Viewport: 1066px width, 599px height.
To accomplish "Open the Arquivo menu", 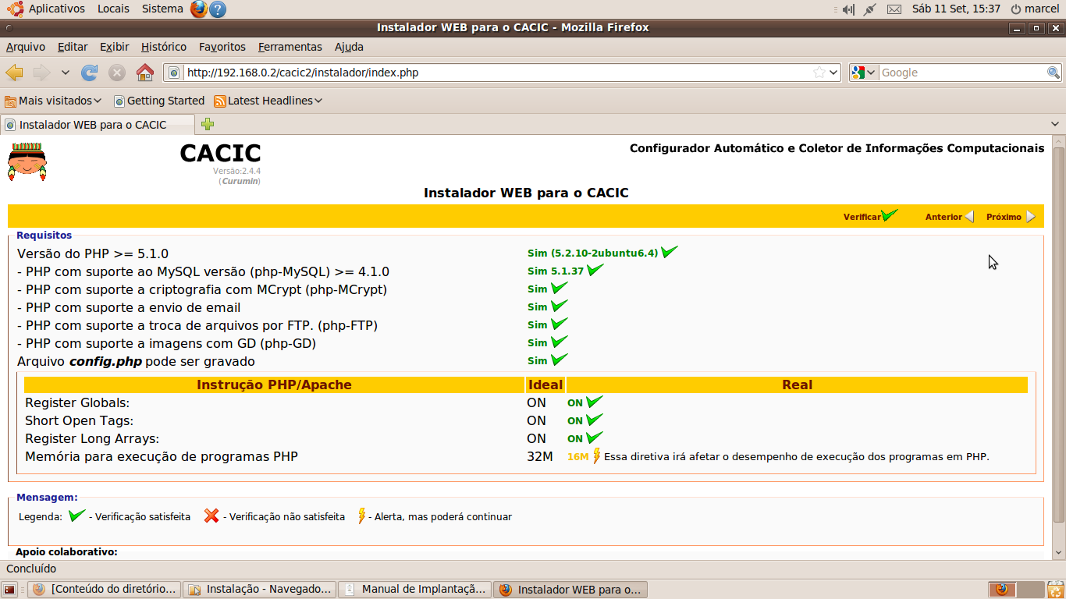I will (25, 47).
